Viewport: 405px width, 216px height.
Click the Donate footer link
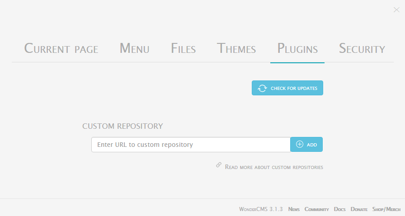pos(359,209)
